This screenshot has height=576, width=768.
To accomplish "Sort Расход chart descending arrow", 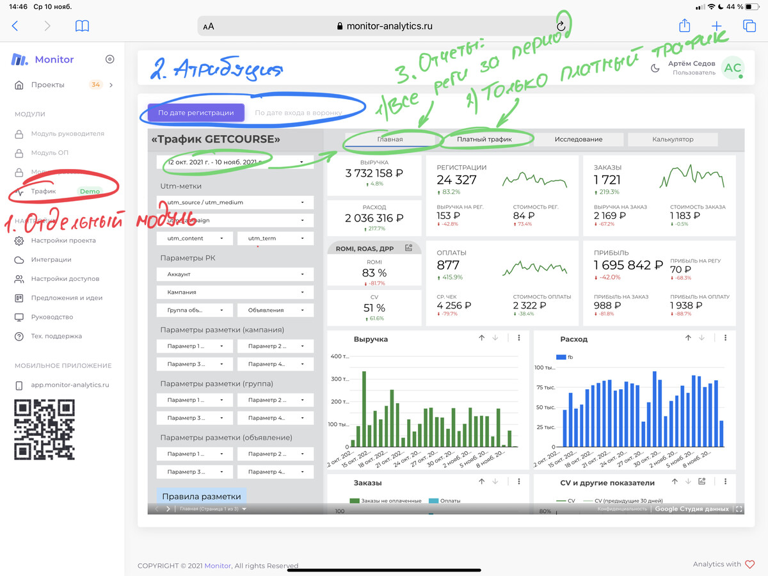I will tap(702, 338).
